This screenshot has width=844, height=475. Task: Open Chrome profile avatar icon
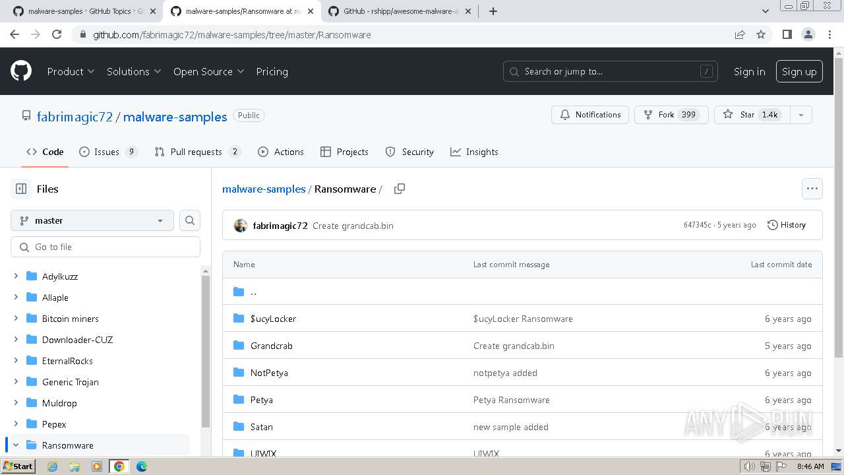pos(808,34)
